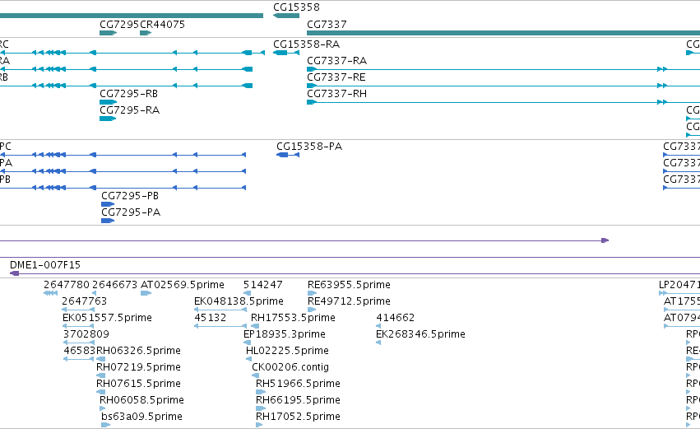Click the RH06058.5prime EST label
Viewport: 700px width, 429px height.
[141, 400]
